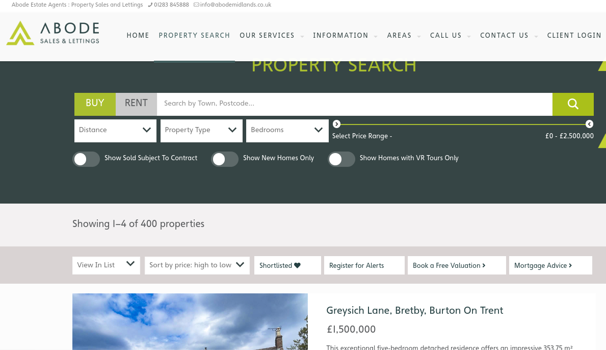
Task: Enable Show New Homes Only switch
Action: click(225, 159)
